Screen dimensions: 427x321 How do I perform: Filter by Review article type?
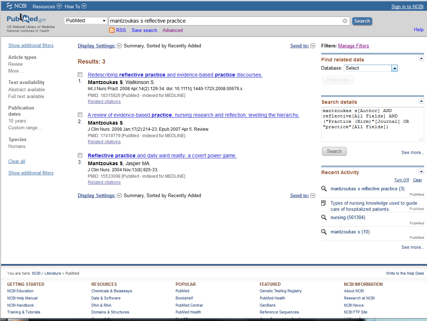(15, 64)
